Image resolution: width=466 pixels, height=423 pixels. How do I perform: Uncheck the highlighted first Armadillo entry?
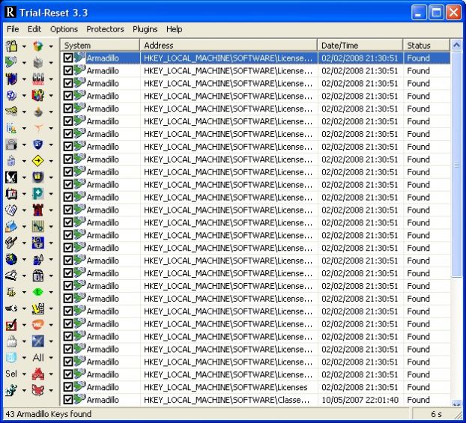[x=68, y=58]
